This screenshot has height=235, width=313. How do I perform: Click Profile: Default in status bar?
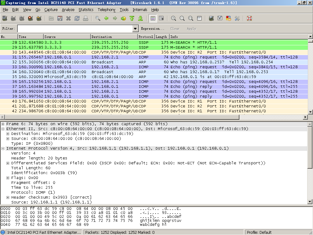pyautogui.click(x=259, y=233)
